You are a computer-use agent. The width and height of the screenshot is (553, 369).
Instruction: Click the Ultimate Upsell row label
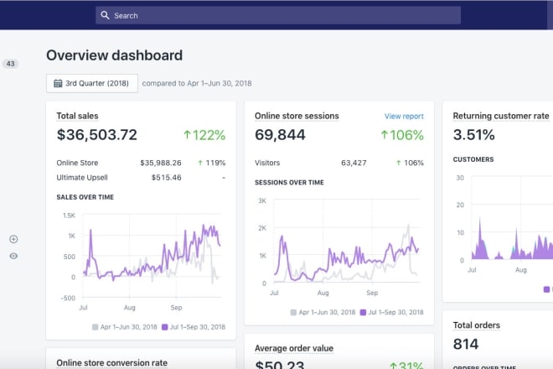click(x=82, y=178)
